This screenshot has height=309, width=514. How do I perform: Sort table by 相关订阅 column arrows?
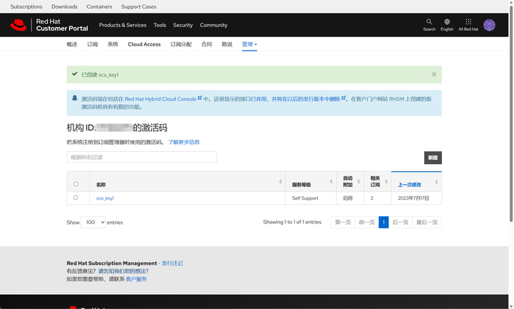(x=386, y=181)
